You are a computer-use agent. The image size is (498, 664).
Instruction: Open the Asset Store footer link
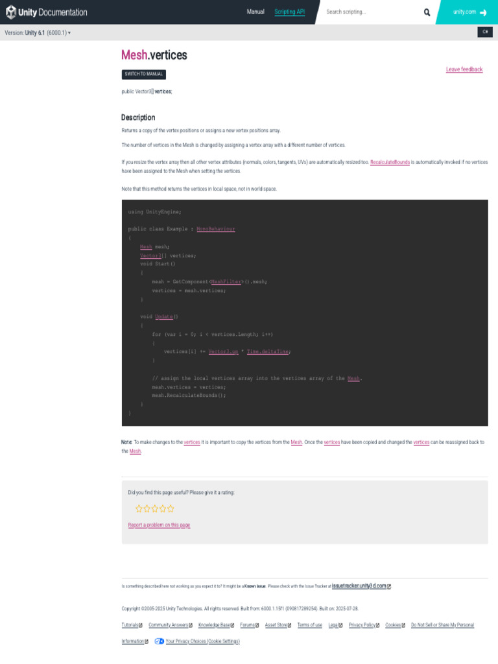click(278, 626)
